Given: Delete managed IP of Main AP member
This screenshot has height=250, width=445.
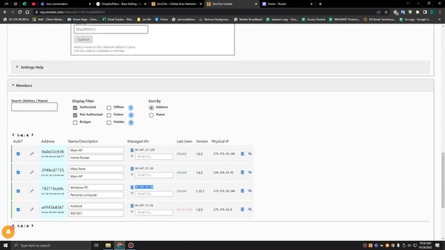Looking at the screenshot, I should click(132, 150).
